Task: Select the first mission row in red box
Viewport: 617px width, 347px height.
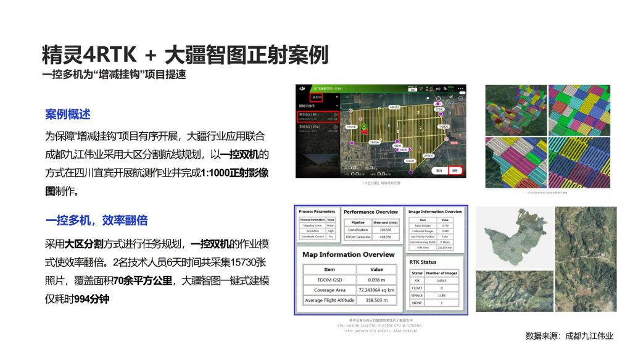Action: [x=318, y=117]
